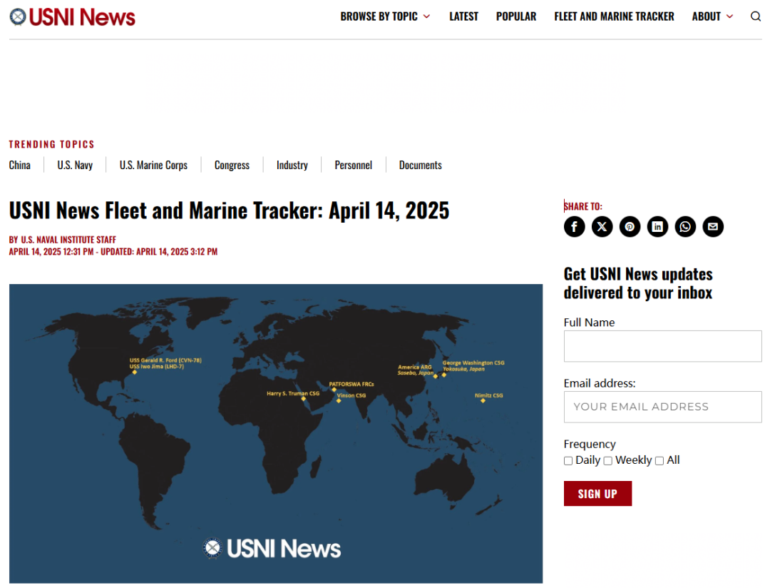
Task: Click the USS Gerald R. Ford map label
Action: coord(165,360)
